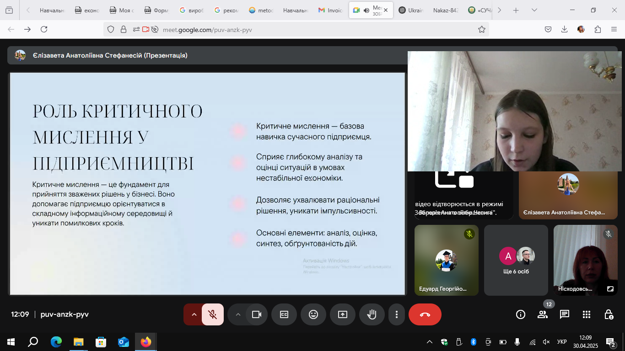Click the present screen icon
The height and width of the screenshot is (351, 625).
click(342, 314)
